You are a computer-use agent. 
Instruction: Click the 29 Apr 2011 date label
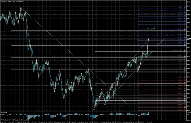[x=3, y=122]
